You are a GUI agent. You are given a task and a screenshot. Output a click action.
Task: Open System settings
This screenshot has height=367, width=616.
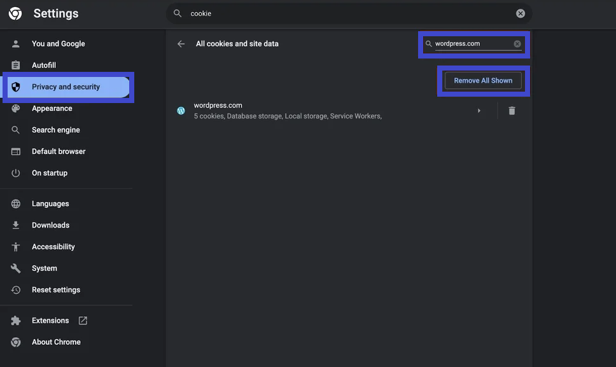tap(45, 268)
